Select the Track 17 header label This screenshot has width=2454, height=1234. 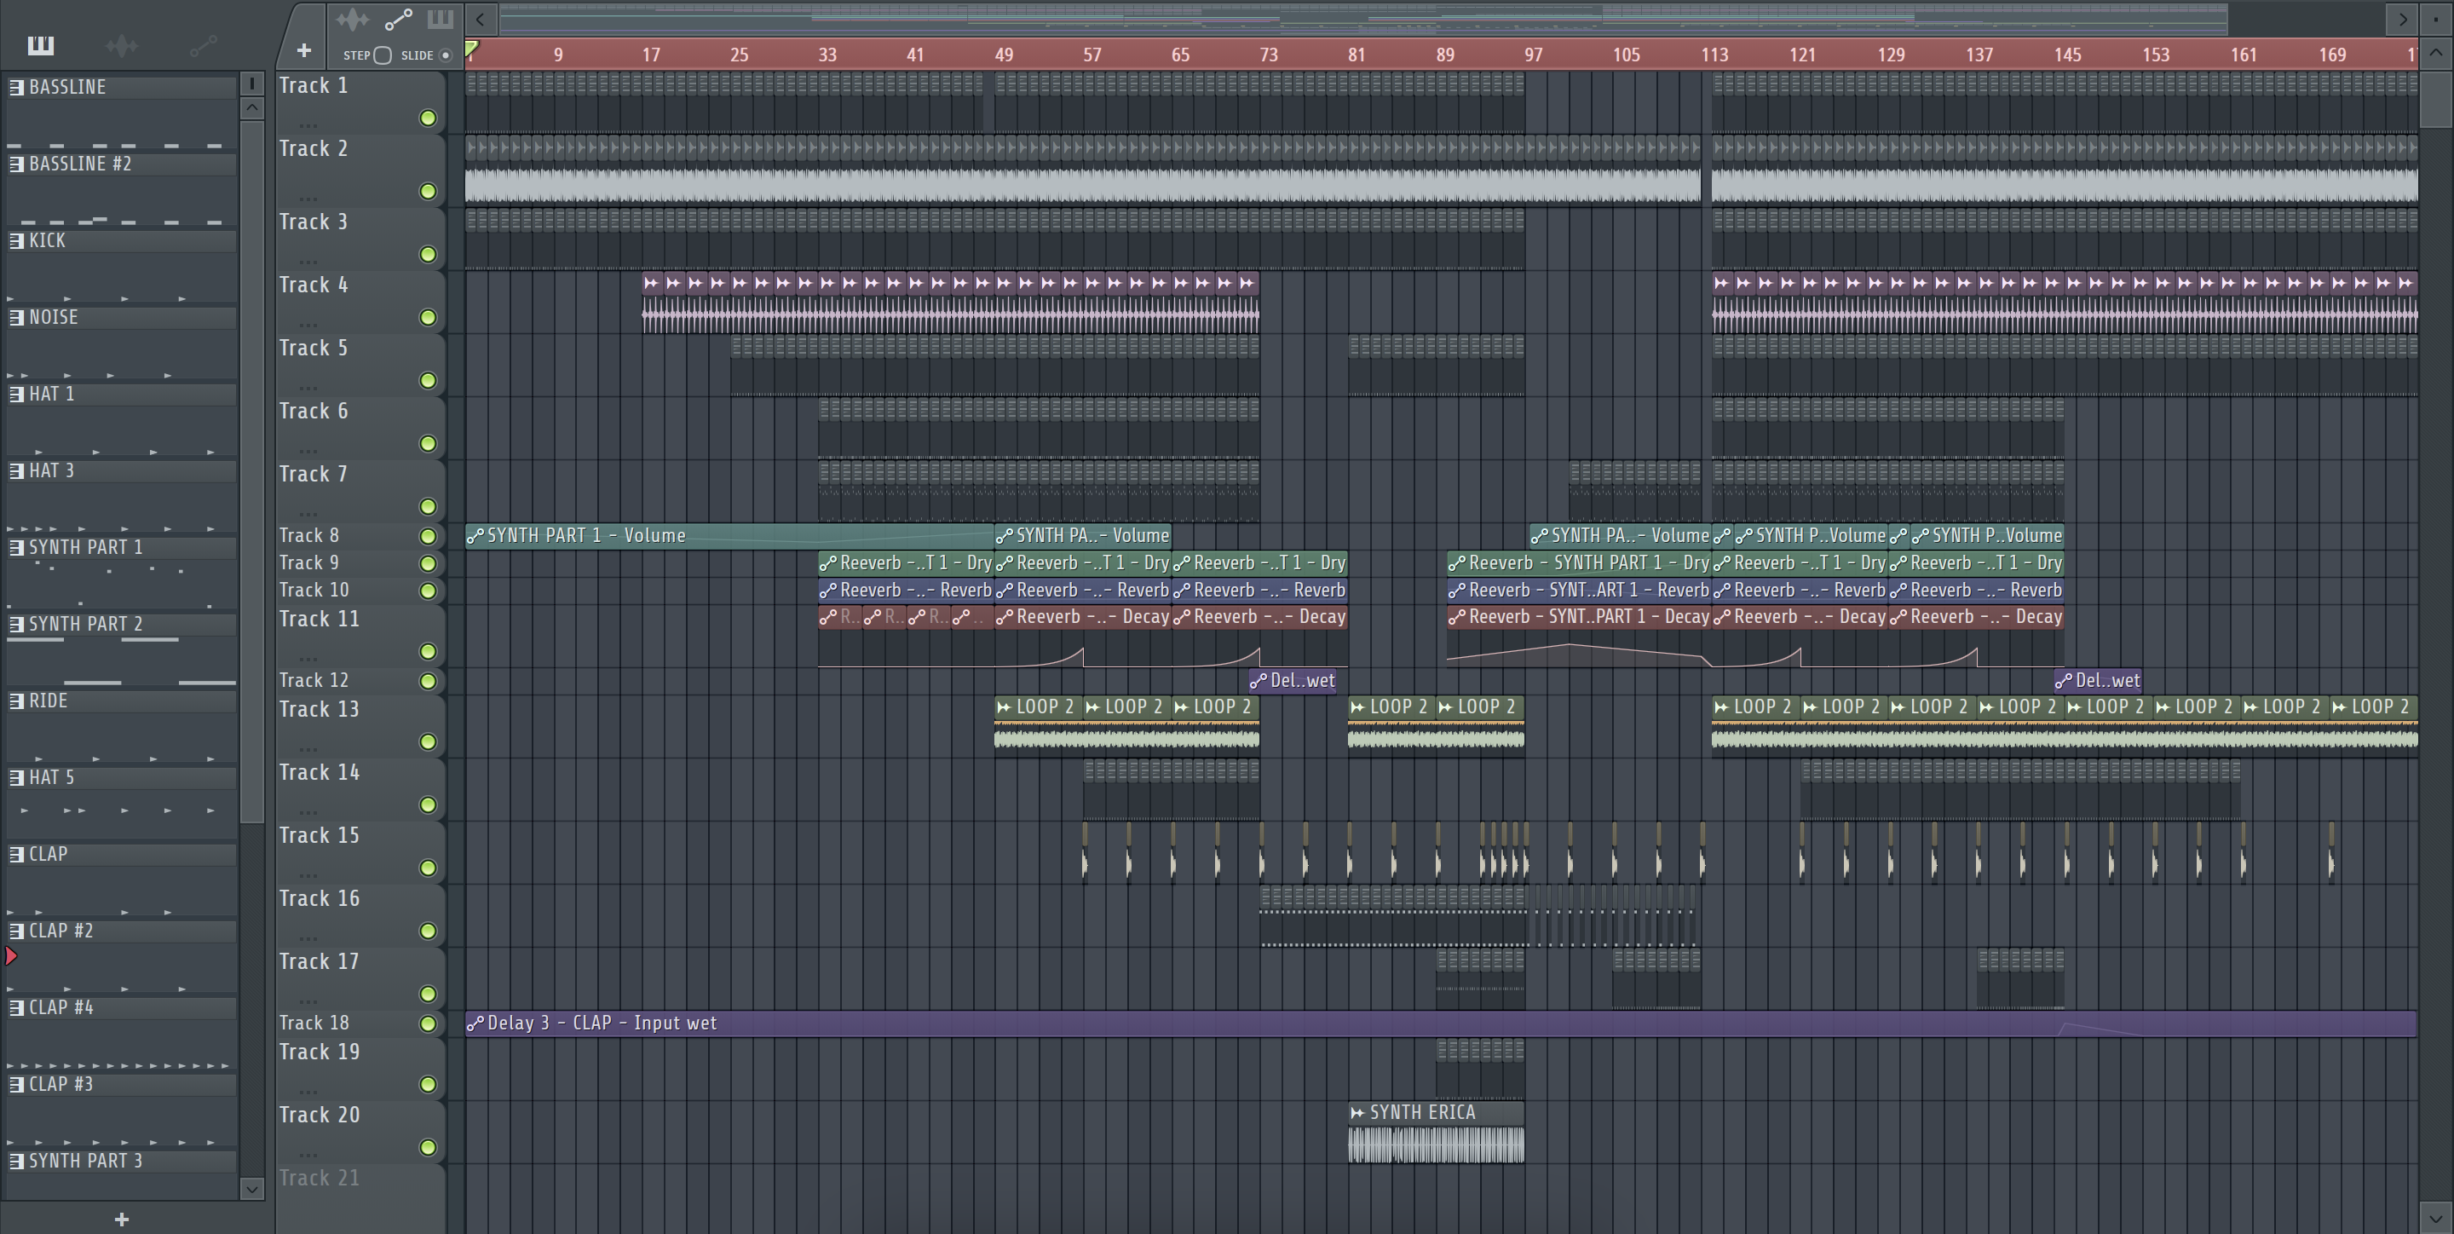[x=320, y=961]
